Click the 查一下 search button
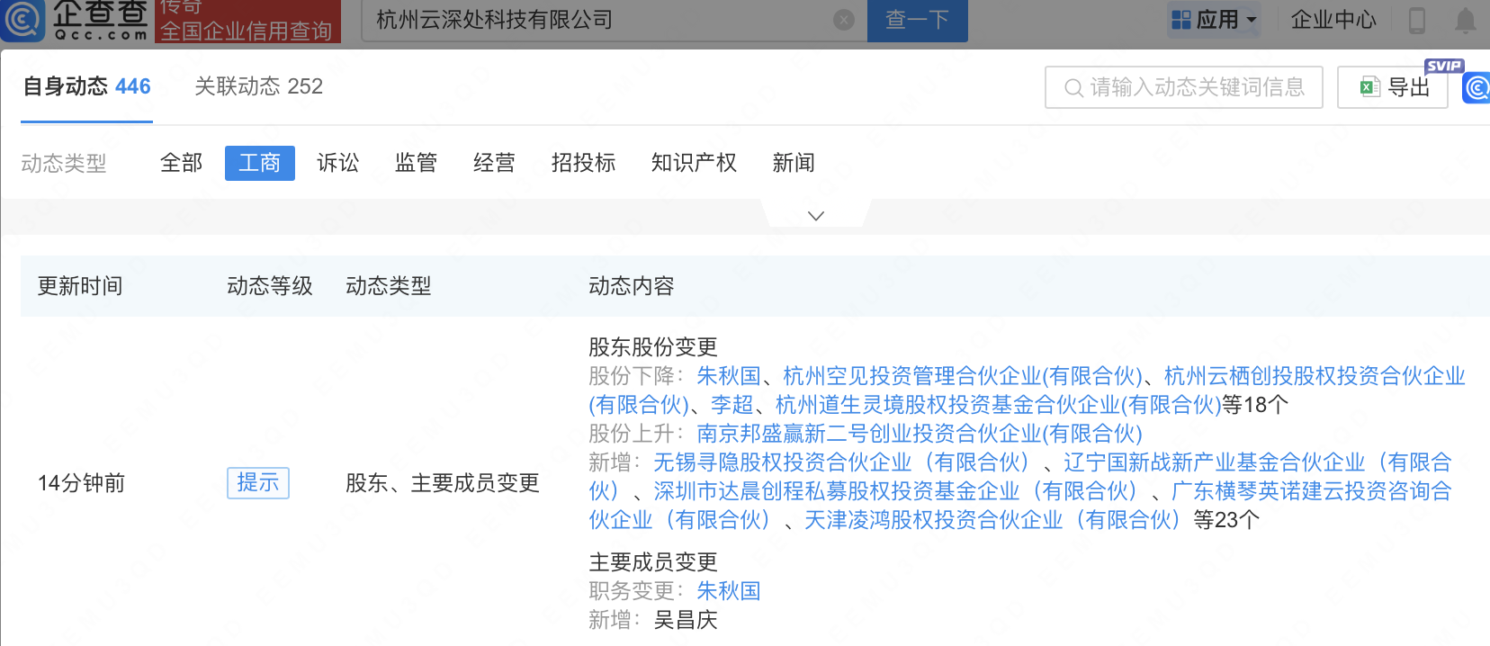The image size is (1490, 646). point(917,20)
